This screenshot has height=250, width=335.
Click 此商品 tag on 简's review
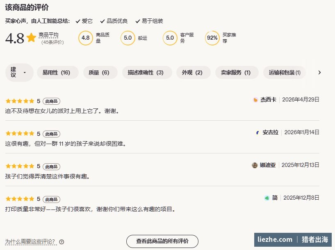pyautogui.click(x=52, y=199)
